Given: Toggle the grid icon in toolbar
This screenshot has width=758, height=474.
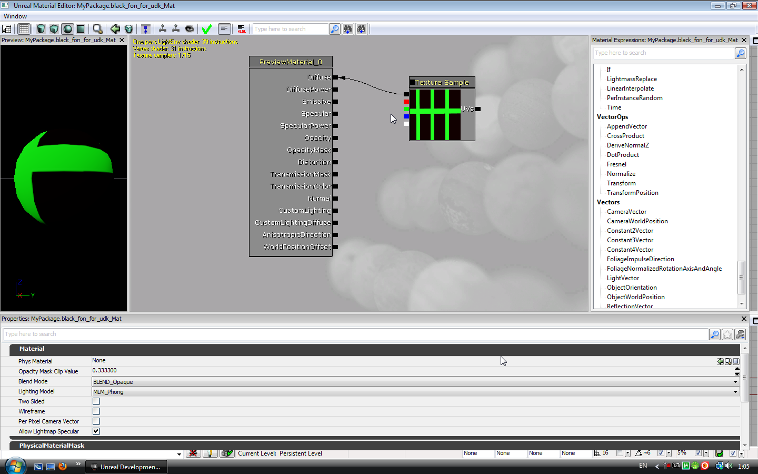Looking at the screenshot, I should pos(24,29).
